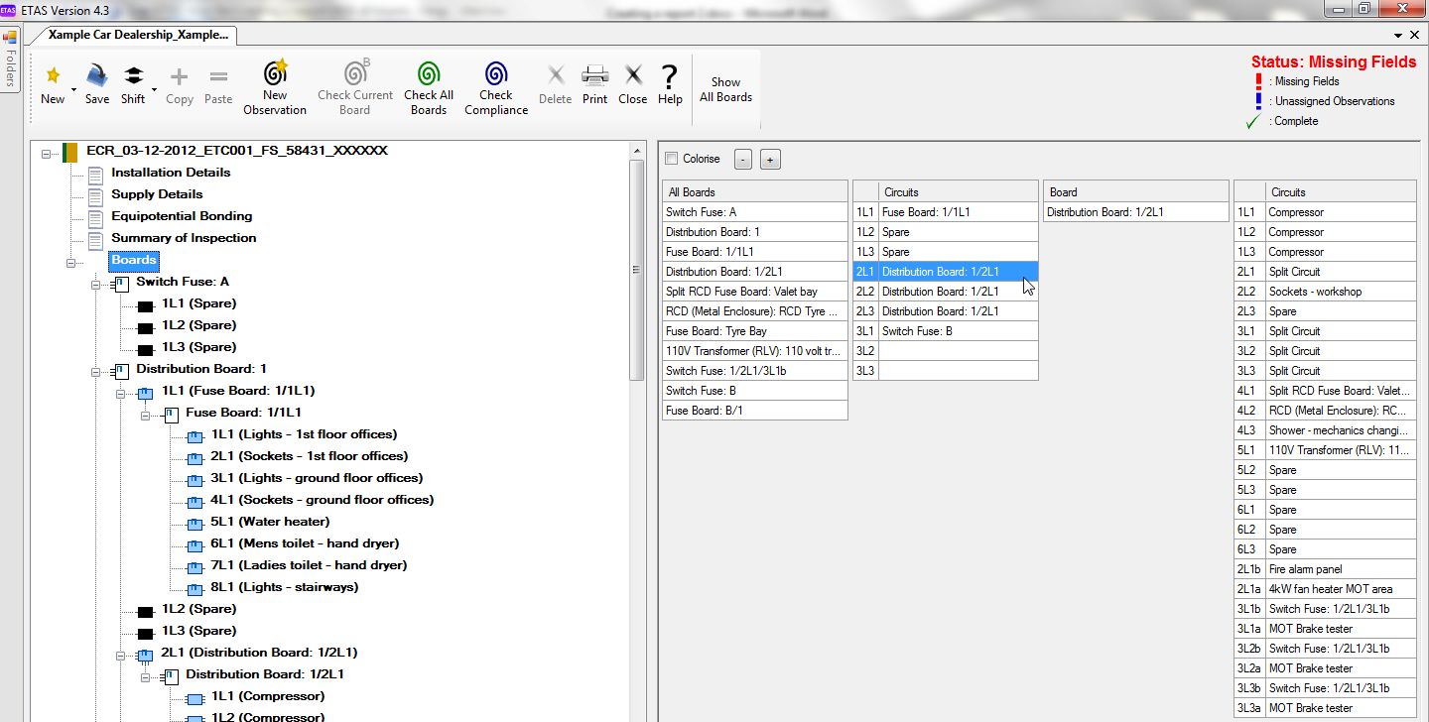The width and height of the screenshot is (1429, 722).
Task: Select Supply Details in the tree
Action: click(157, 194)
